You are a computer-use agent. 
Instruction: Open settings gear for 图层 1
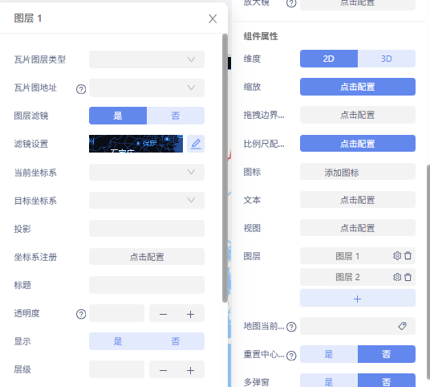[x=397, y=256]
